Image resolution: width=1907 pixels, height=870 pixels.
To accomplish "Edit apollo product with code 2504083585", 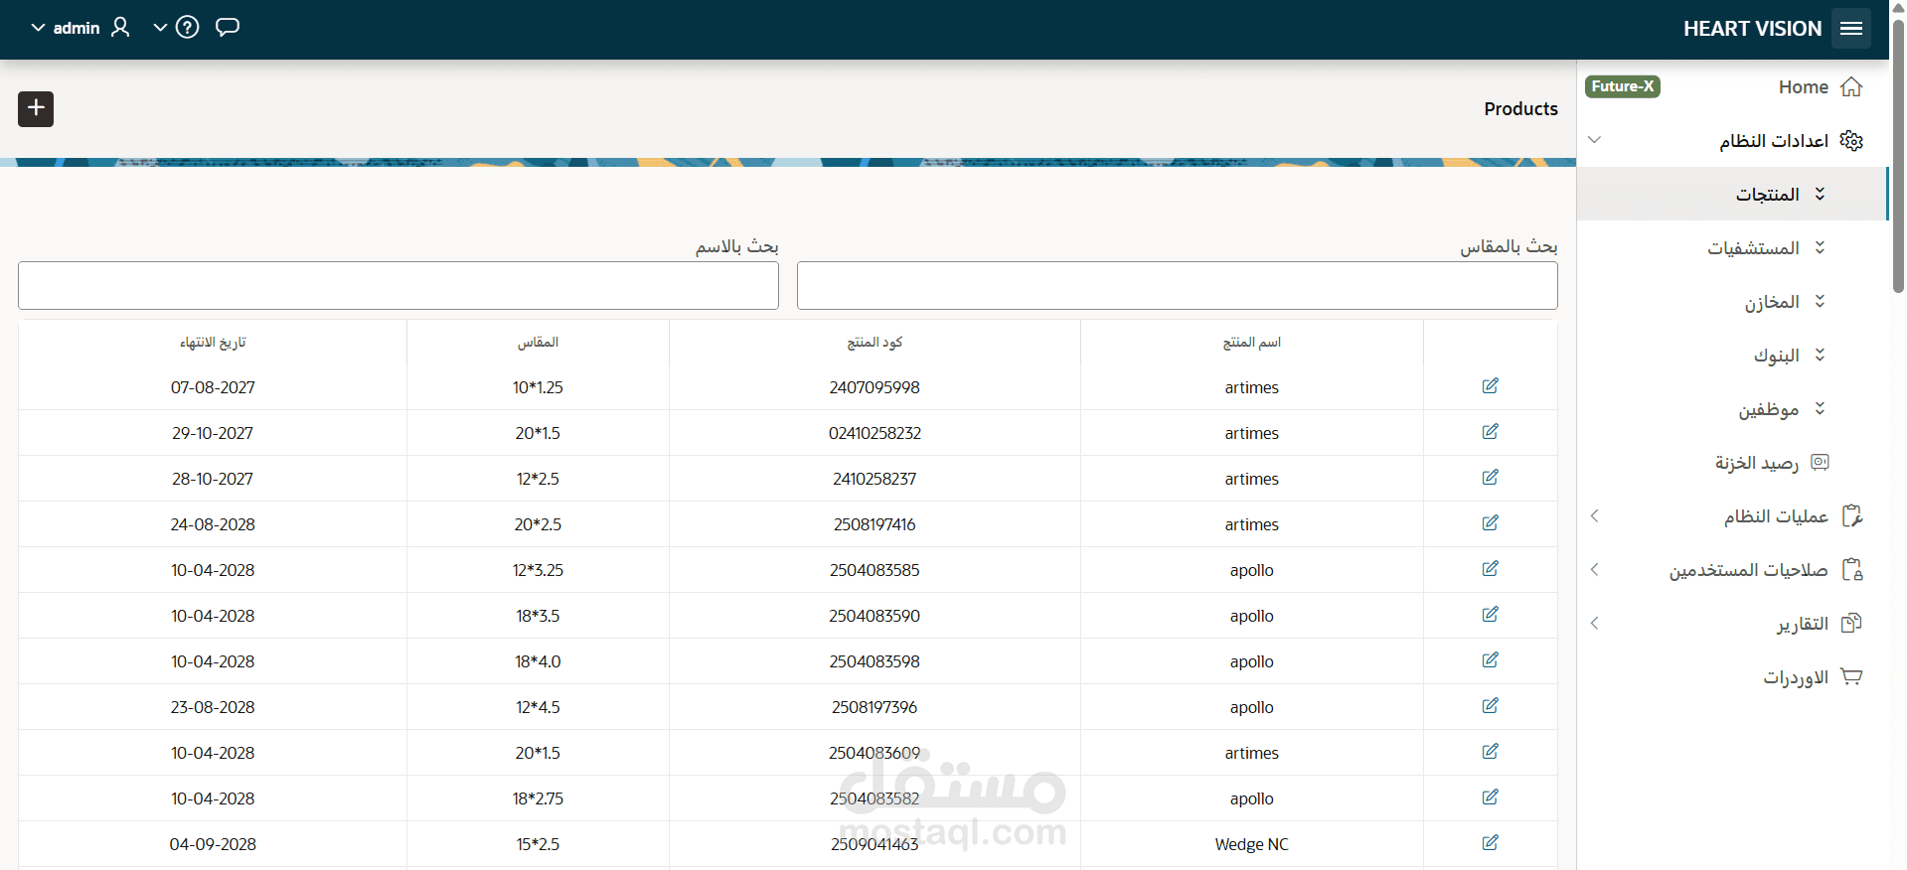I will [x=1490, y=569].
